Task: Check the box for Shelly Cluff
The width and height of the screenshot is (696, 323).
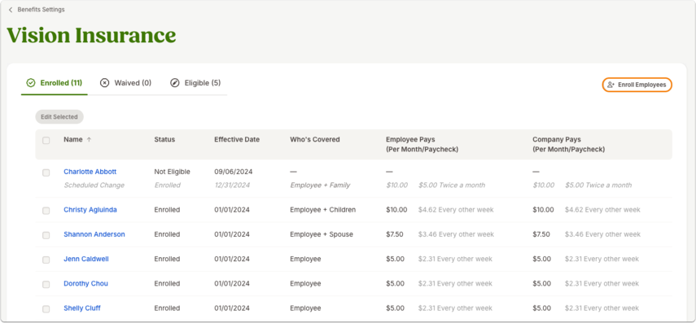Action: tap(46, 309)
